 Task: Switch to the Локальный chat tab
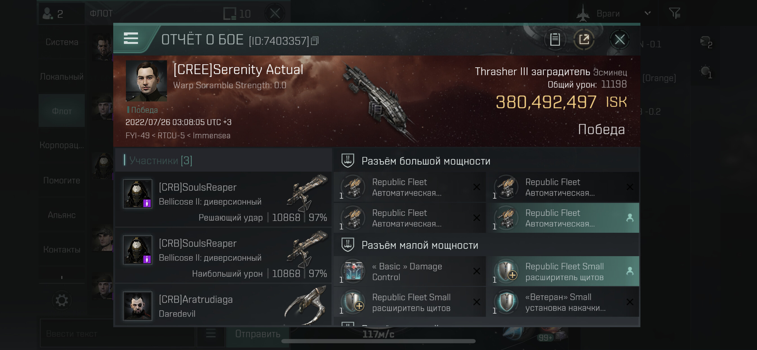[x=62, y=76]
